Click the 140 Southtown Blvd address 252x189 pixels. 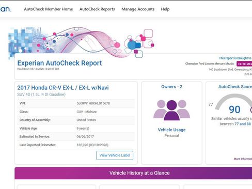pyautogui.click(x=230, y=70)
